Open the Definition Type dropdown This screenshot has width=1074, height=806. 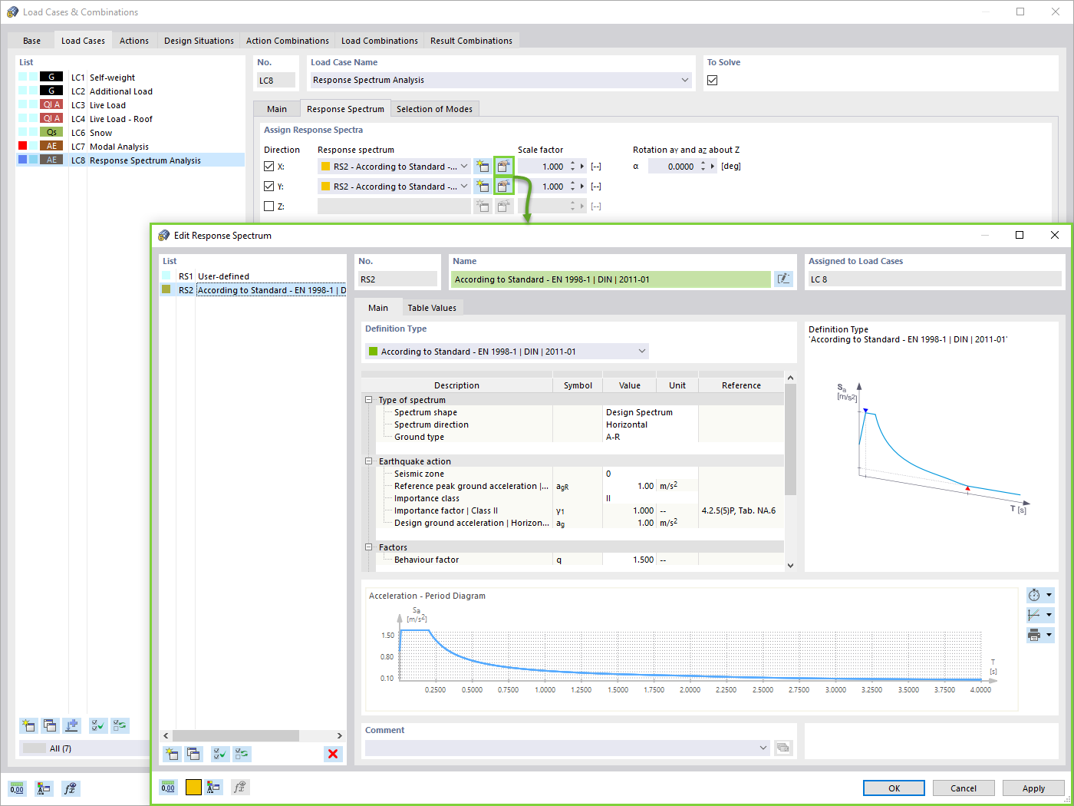642,352
